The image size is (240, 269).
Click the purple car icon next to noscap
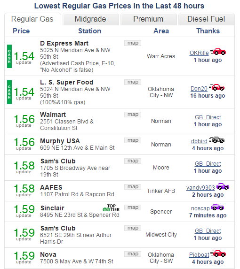[217, 207]
